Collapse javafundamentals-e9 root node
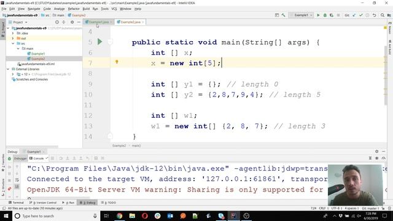Screen dimensions: 393x221 (x=8, y=28)
